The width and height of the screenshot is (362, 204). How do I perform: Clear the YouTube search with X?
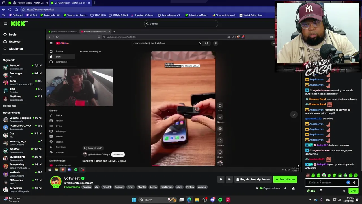click(x=200, y=43)
